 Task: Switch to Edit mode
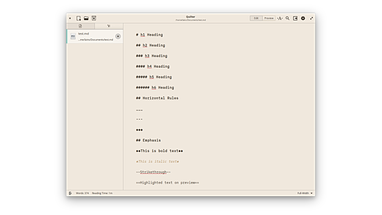[256, 18]
